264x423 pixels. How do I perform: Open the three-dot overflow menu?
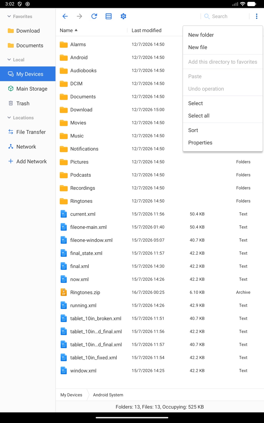[x=257, y=16]
